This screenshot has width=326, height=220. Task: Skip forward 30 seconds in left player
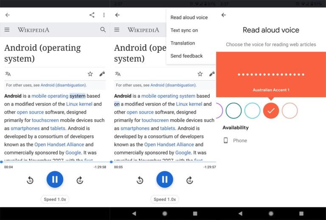[80, 181]
